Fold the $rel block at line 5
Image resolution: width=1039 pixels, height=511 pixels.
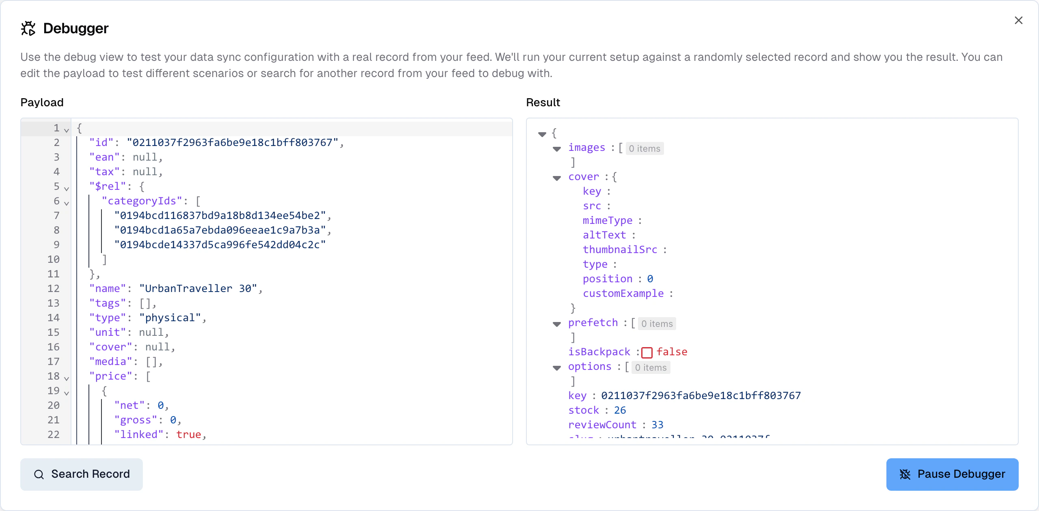point(67,189)
